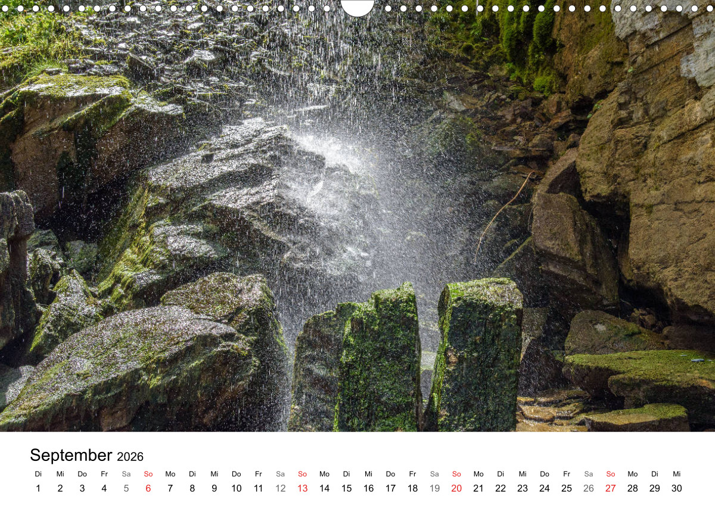The height and width of the screenshot is (505, 715).
Task: Select Saturday day 12
Action: pyautogui.click(x=281, y=488)
